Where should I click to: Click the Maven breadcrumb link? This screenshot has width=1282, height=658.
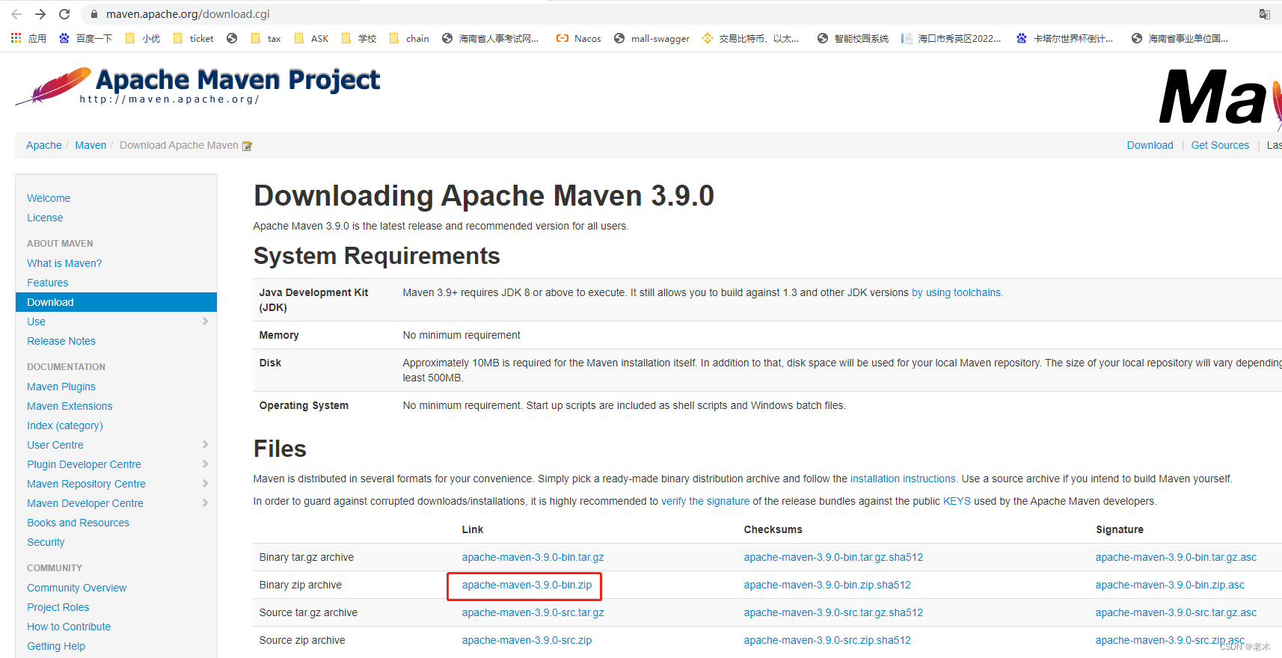coord(91,145)
